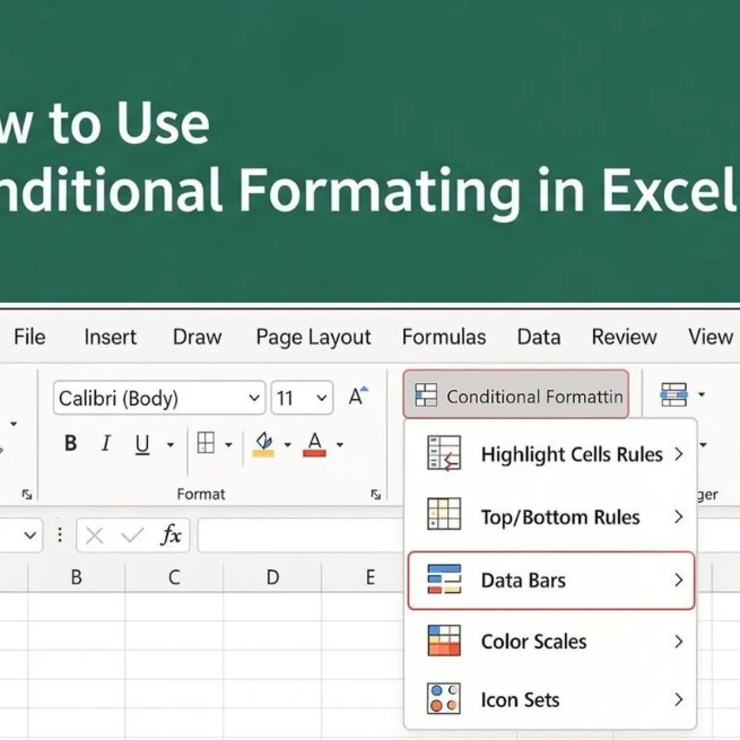Confirm entry with the checkmark icon
740x740 pixels.
132,535
